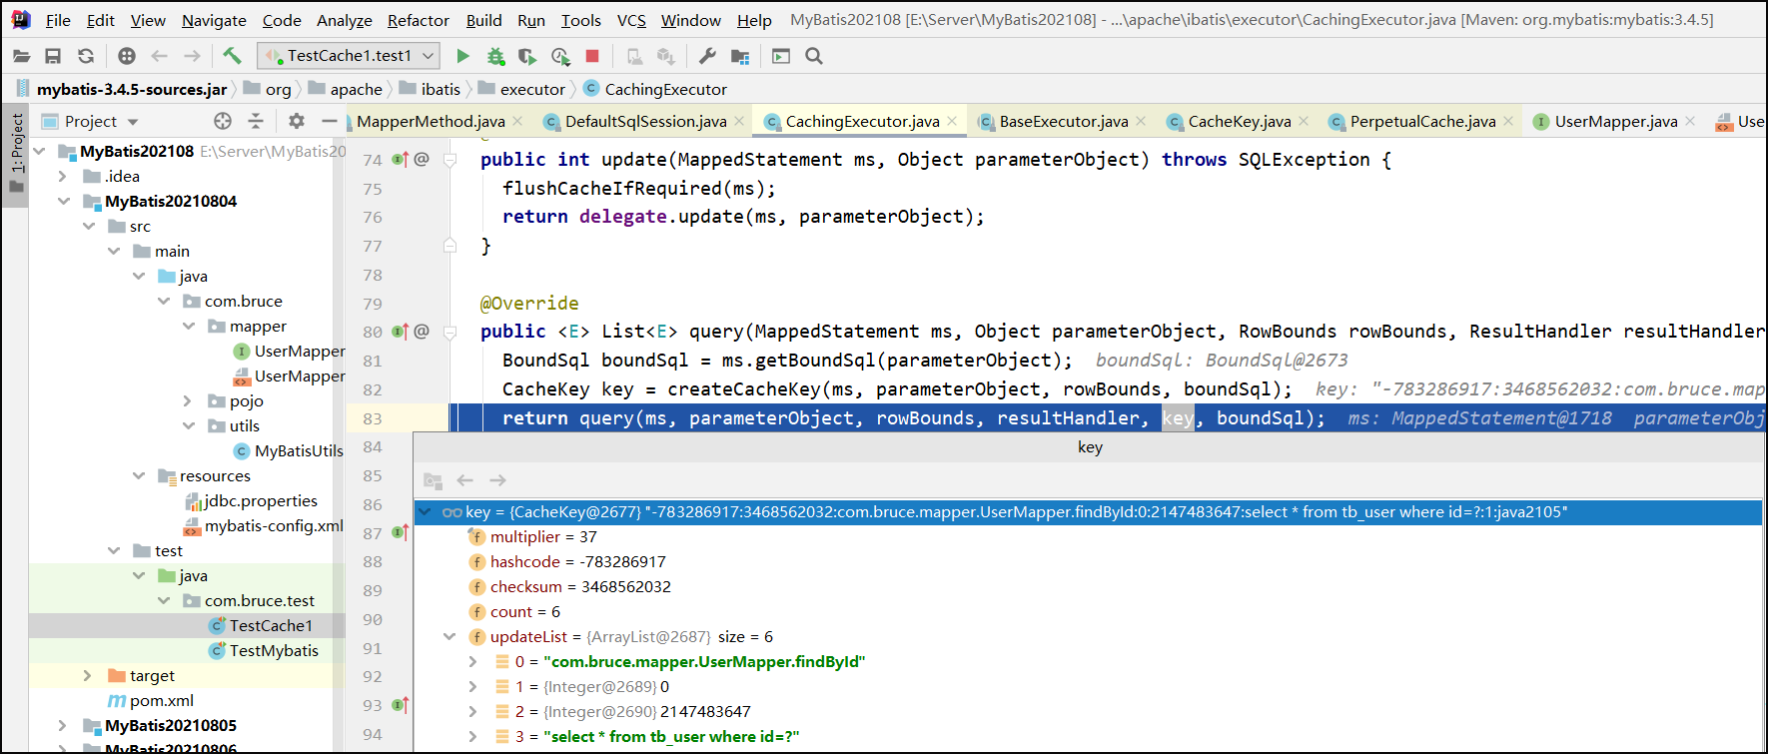Image resolution: width=1768 pixels, height=754 pixels.
Task: Click the Save All icon
Action: point(53,57)
